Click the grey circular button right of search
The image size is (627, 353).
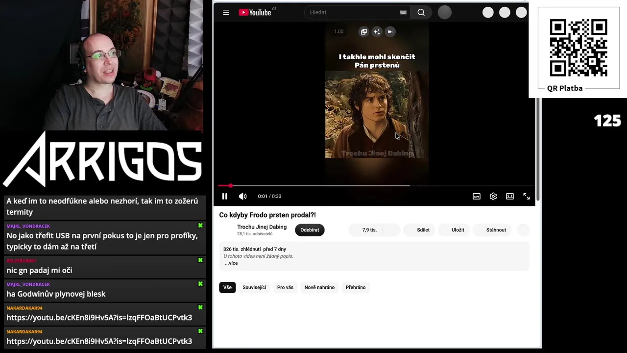click(x=444, y=12)
